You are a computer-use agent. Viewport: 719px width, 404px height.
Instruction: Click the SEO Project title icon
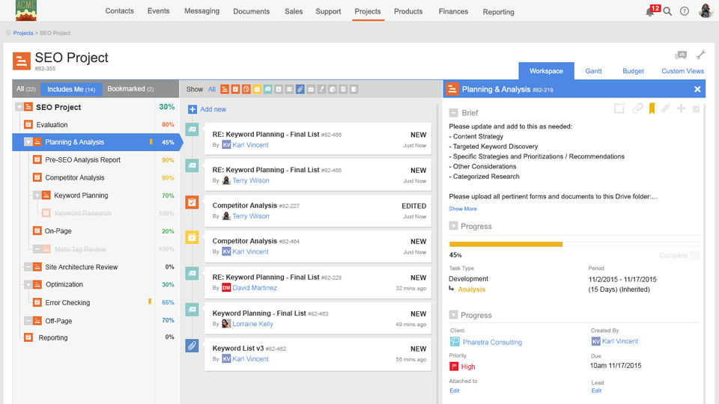point(22,61)
